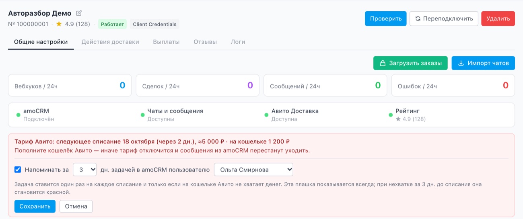Image resolution: width=523 pixels, height=219 pixels.
Task: Open the Выплаты tab
Action: pos(166,42)
